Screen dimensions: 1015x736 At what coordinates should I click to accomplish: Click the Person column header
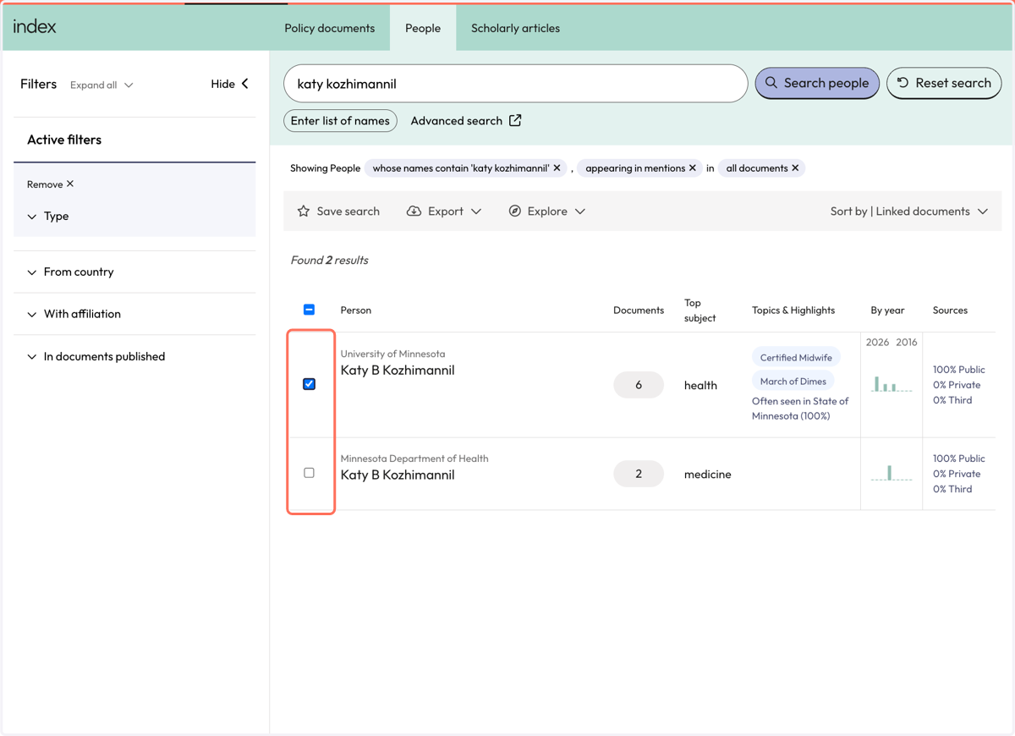point(356,310)
